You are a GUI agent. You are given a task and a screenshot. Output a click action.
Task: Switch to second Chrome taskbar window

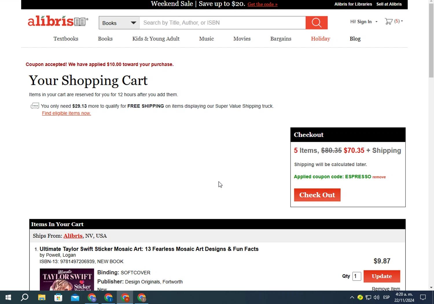click(x=108, y=297)
